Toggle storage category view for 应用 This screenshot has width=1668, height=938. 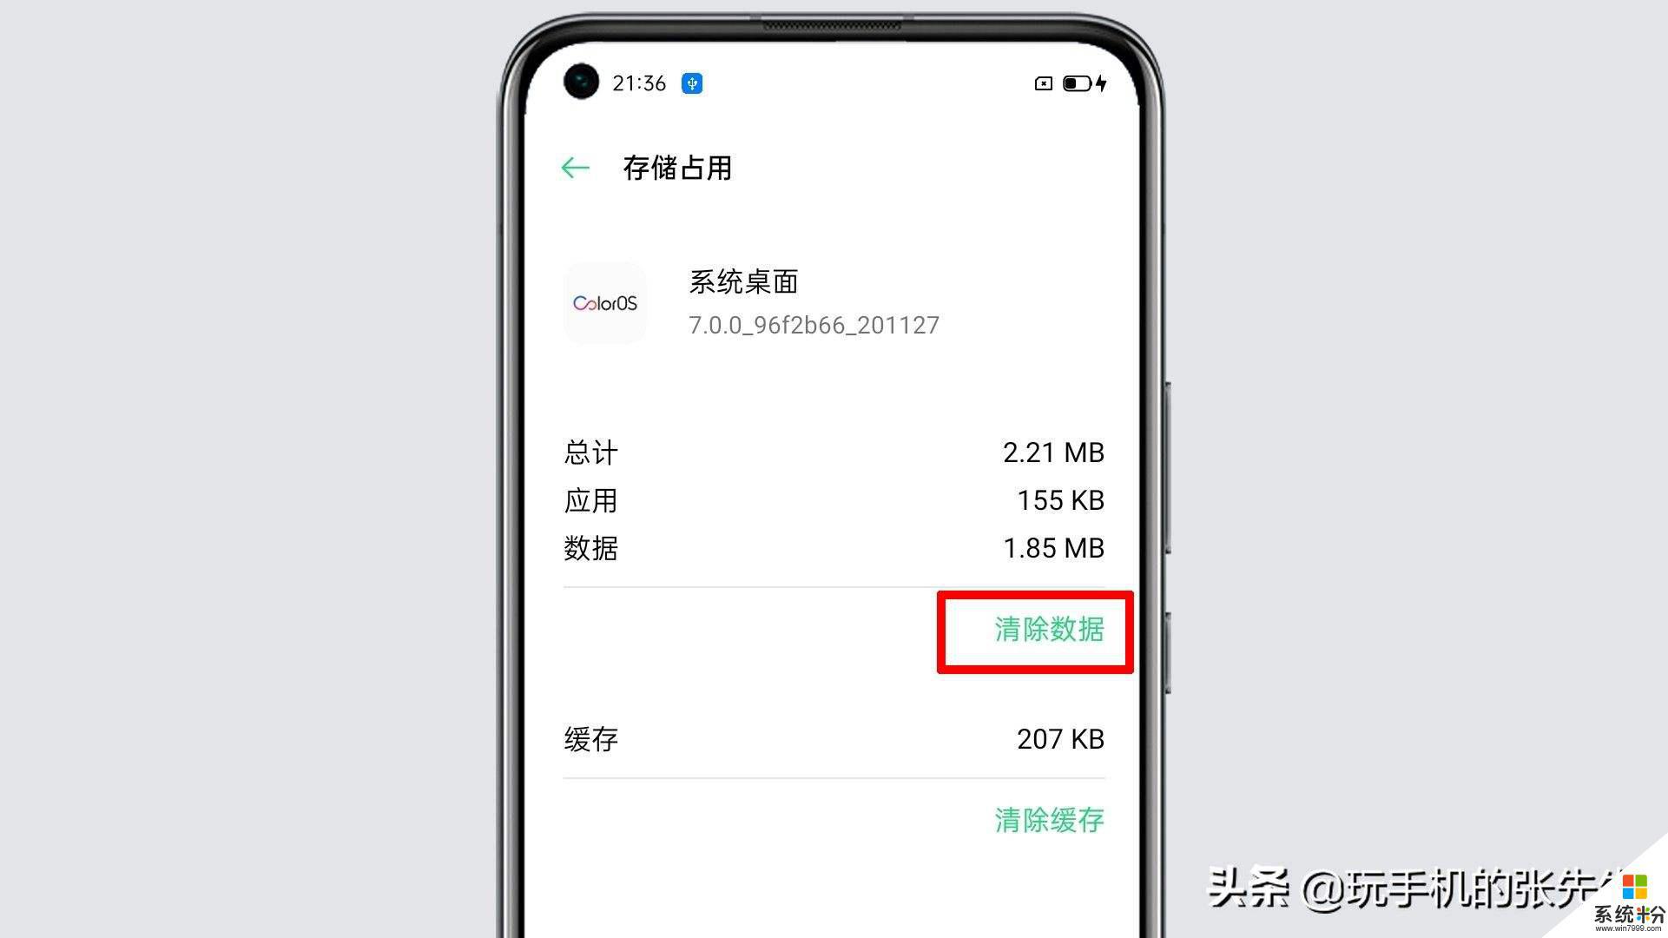pyautogui.click(x=834, y=499)
